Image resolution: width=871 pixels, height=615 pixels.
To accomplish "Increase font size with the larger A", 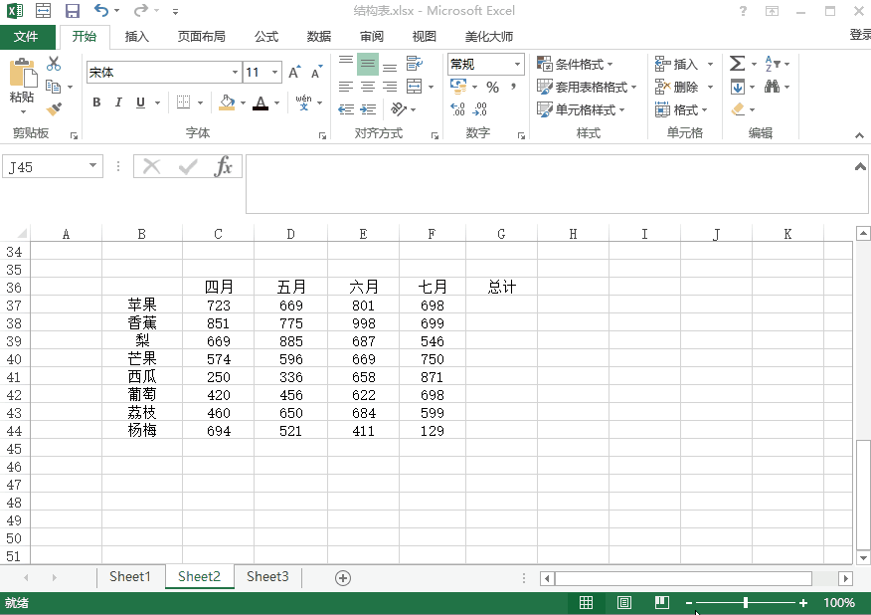I will point(294,73).
